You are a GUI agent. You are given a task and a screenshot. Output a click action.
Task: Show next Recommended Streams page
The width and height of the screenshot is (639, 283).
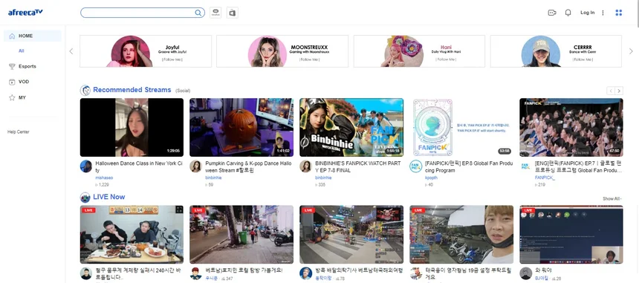click(x=619, y=91)
